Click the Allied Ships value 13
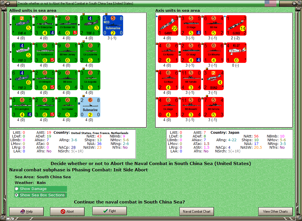Viewport: 302px width, 221px height. 99,140
